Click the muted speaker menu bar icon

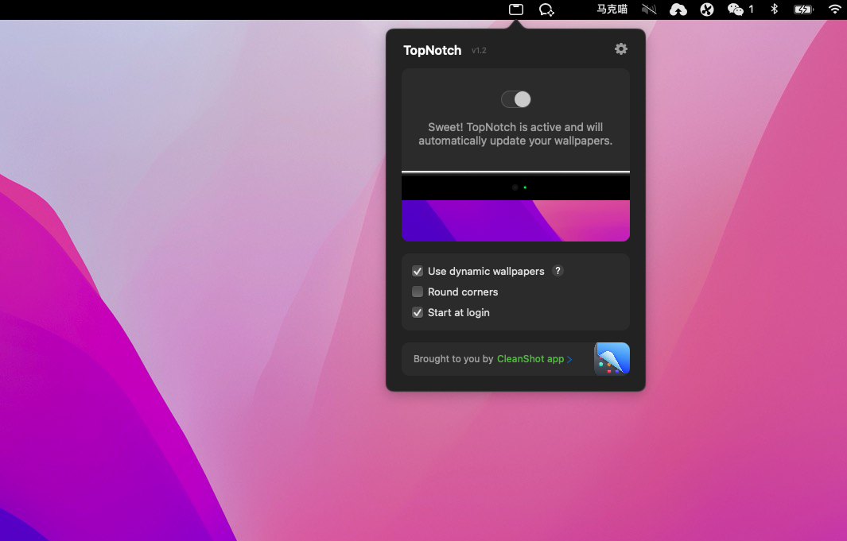[649, 10]
